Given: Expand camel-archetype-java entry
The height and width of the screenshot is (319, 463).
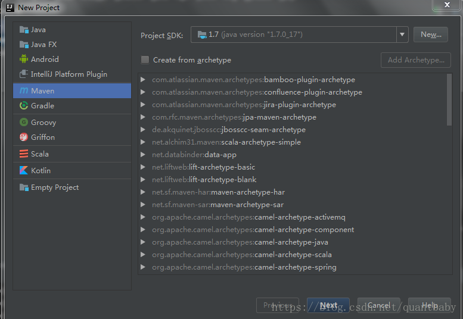Looking at the screenshot, I should [143, 242].
